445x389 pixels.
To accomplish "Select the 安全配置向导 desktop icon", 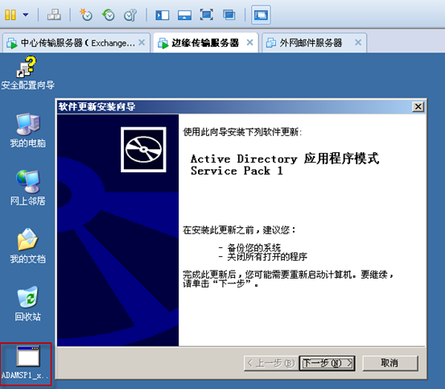I will 27,73.
